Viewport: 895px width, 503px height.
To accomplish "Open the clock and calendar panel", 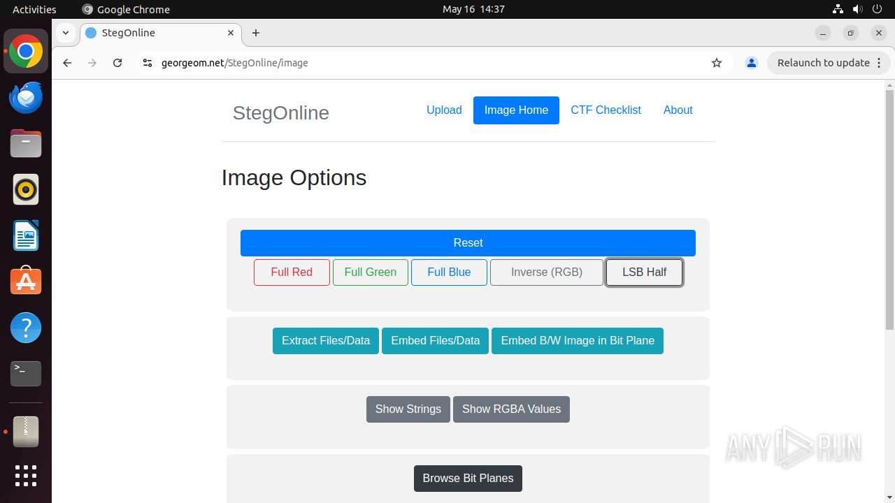I will click(473, 9).
